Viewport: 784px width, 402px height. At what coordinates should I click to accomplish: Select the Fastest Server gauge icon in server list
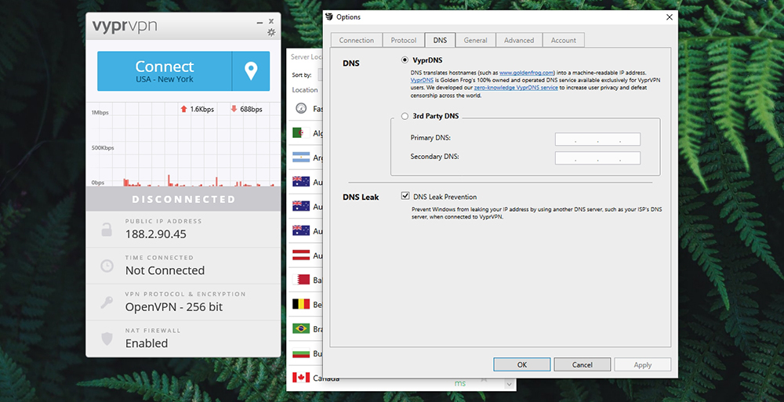301,108
